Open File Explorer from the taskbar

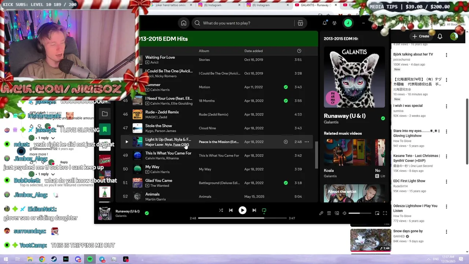30,259
